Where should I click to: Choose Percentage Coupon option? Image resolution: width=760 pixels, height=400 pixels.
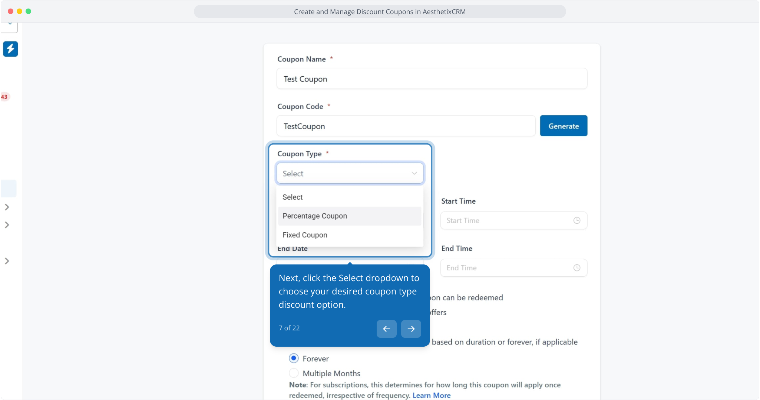pyautogui.click(x=315, y=216)
